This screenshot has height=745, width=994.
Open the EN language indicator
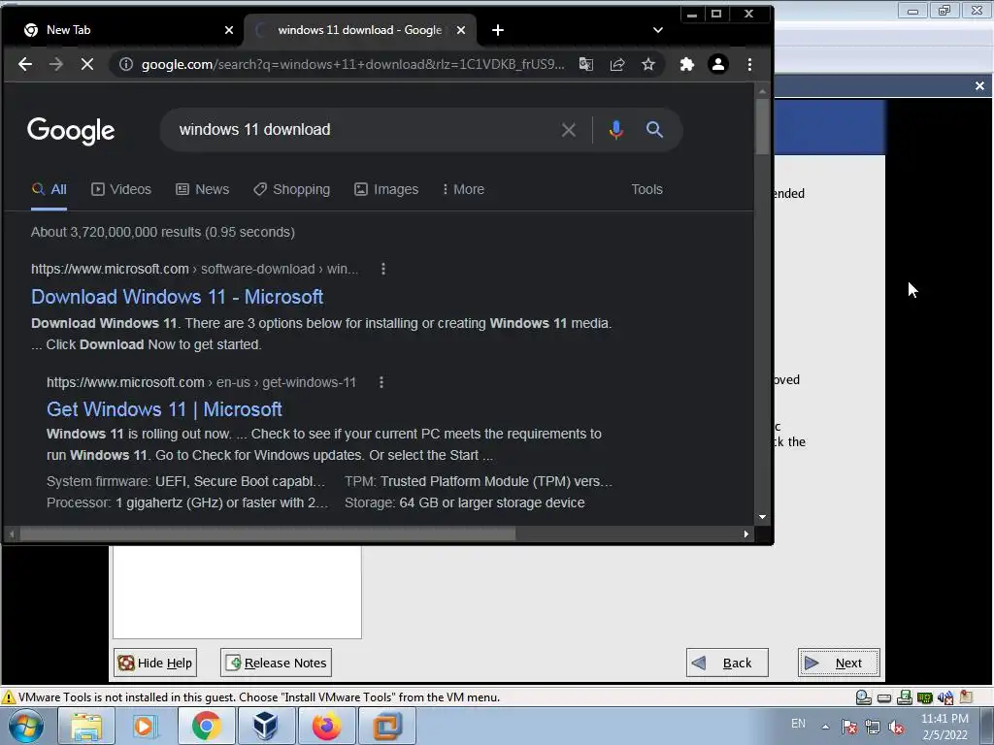[x=798, y=724]
